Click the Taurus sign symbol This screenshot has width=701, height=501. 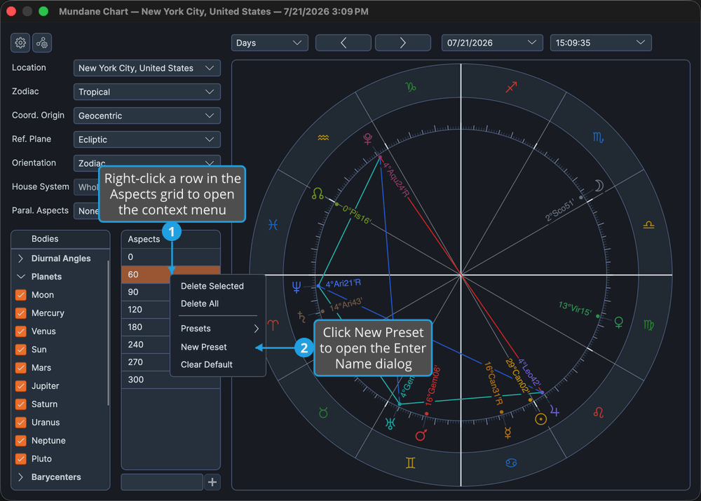(323, 413)
